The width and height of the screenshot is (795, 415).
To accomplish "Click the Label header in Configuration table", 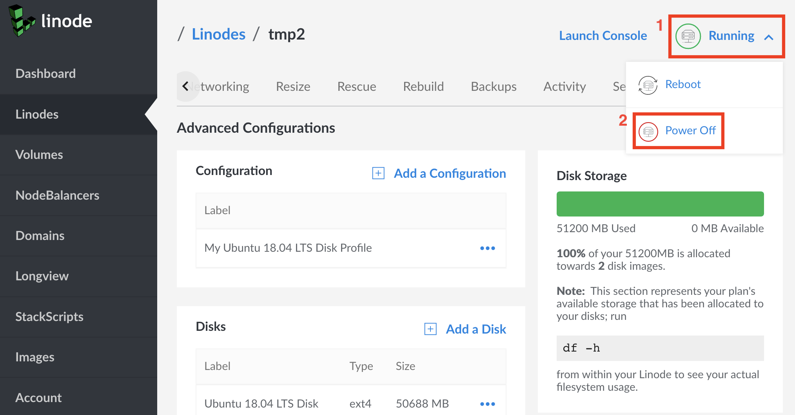I will [217, 210].
